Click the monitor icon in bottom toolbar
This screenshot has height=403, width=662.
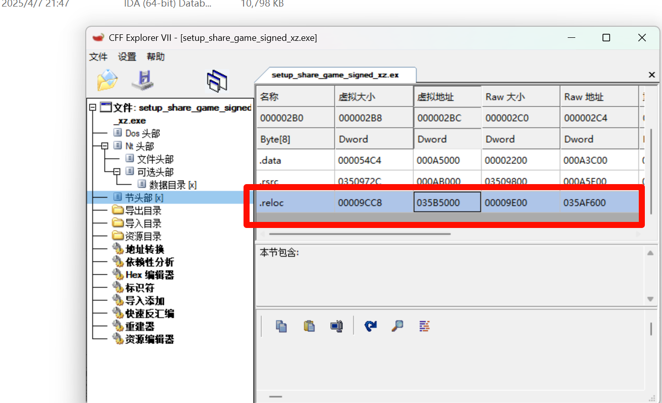coord(337,326)
